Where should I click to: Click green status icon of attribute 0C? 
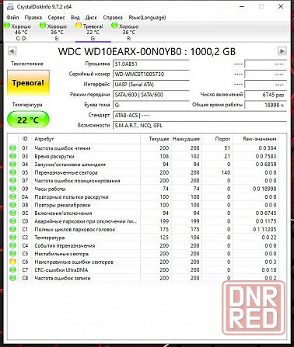point(12,213)
